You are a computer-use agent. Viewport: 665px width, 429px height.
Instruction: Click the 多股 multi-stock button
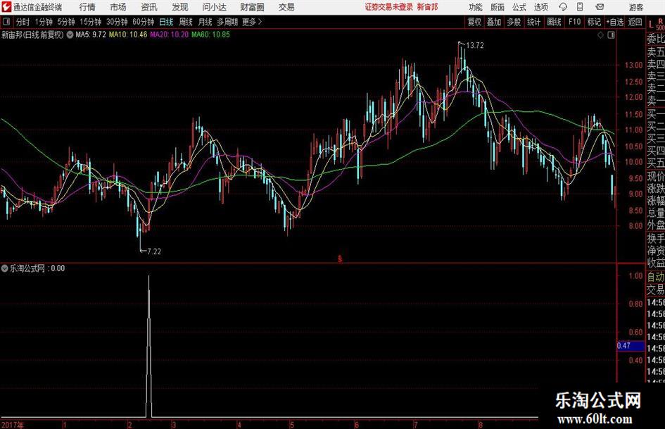click(514, 22)
